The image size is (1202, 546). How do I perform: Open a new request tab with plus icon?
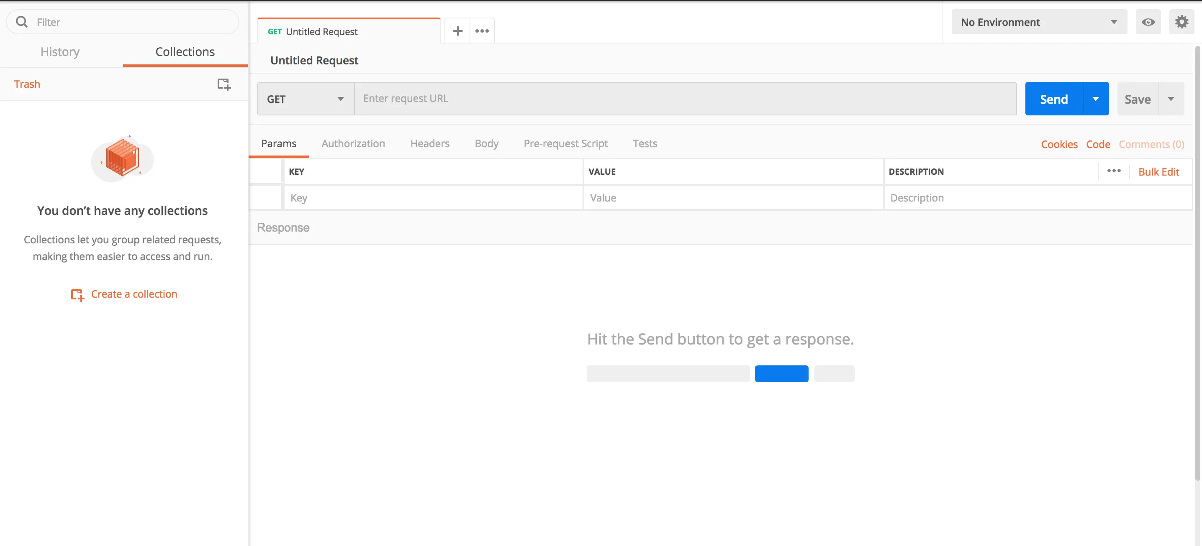pyautogui.click(x=458, y=31)
